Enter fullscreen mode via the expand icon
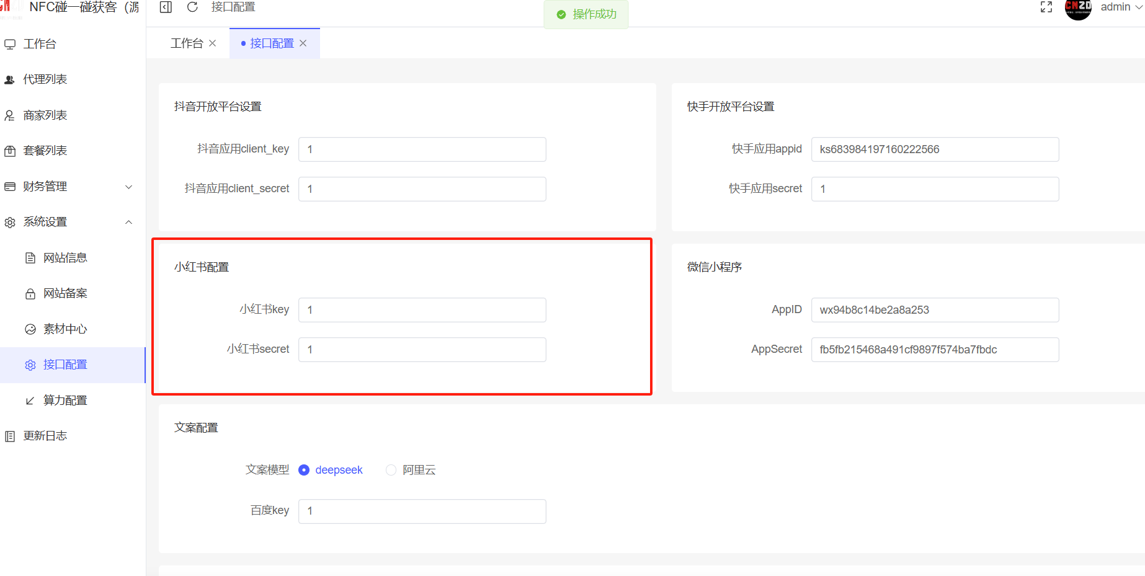This screenshot has height=576, width=1145. (x=1046, y=7)
